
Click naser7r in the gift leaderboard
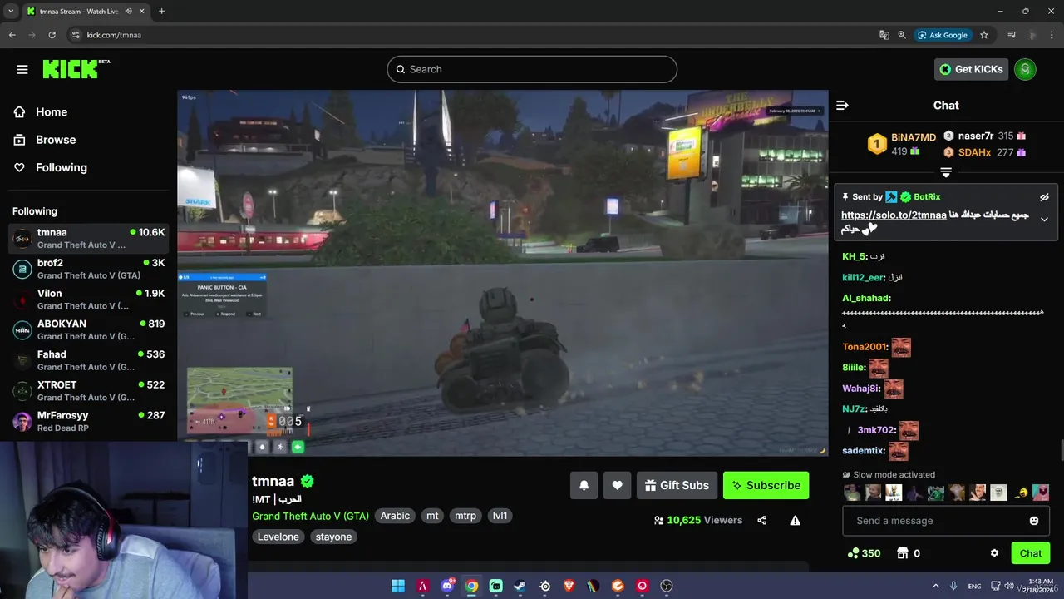tap(975, 136)
